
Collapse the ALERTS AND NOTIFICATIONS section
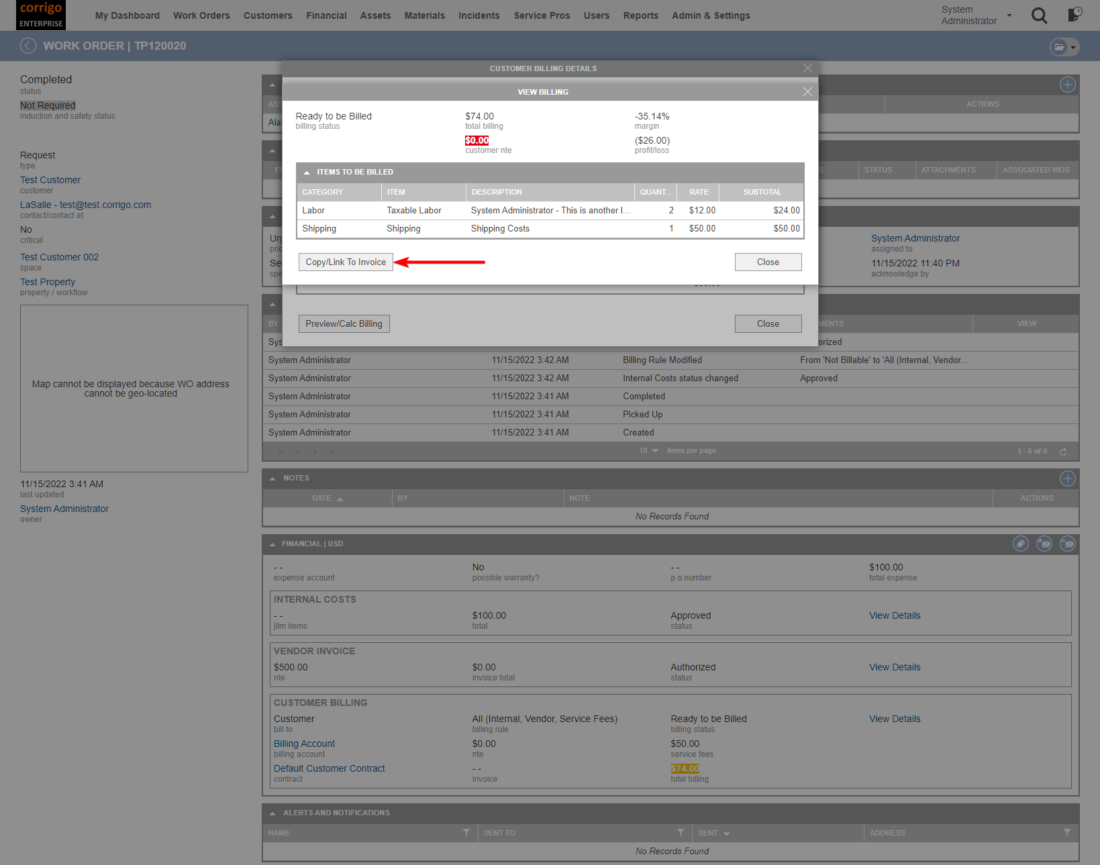coord(272,813)
